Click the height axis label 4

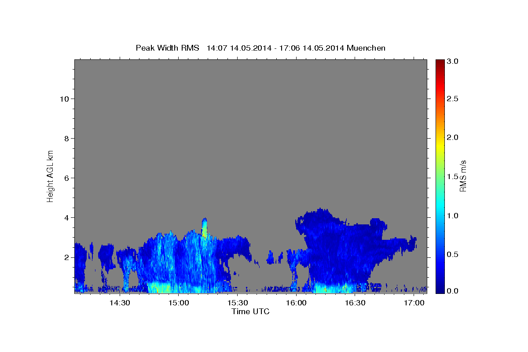click(x=66, y=217)
